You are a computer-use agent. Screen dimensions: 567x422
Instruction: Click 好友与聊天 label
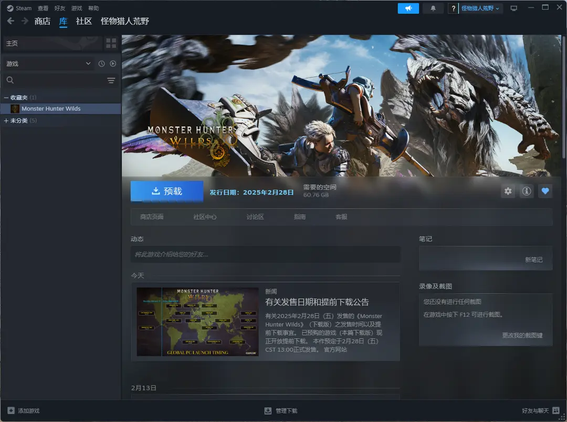[x=535, y=410]
